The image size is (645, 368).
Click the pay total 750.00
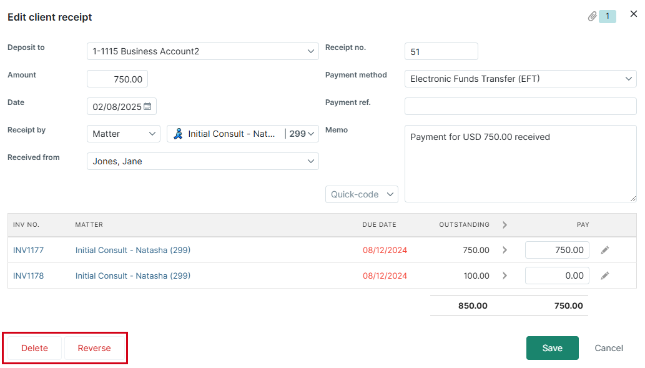pyautogui.click(x=568, y=306)
